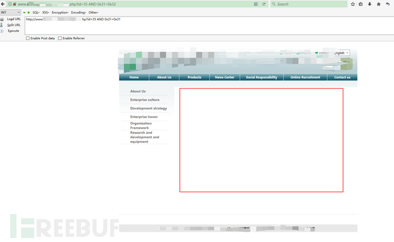
Task: Click the Split URL button
Action: coord(14,25)
